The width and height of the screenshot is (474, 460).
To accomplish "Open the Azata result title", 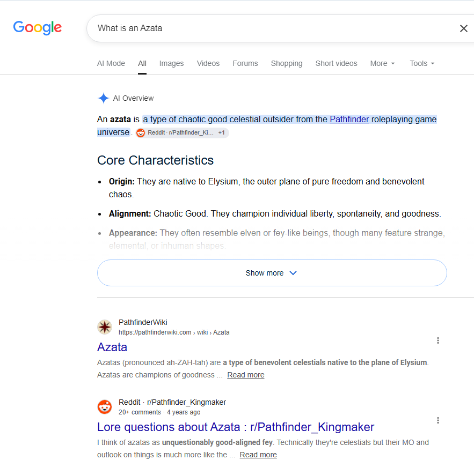I will click(112, 347).
